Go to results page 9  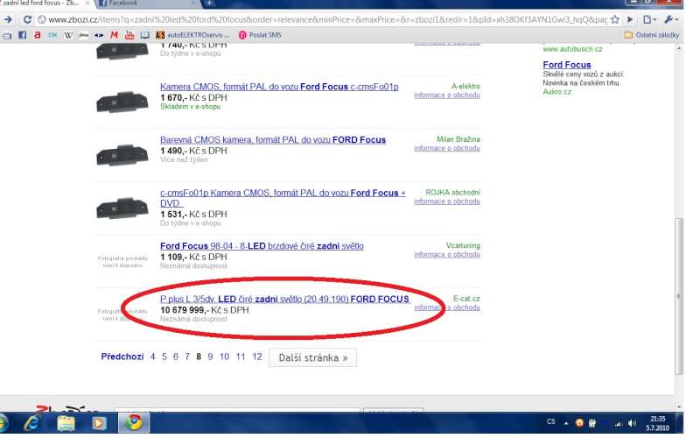point(210,357)
